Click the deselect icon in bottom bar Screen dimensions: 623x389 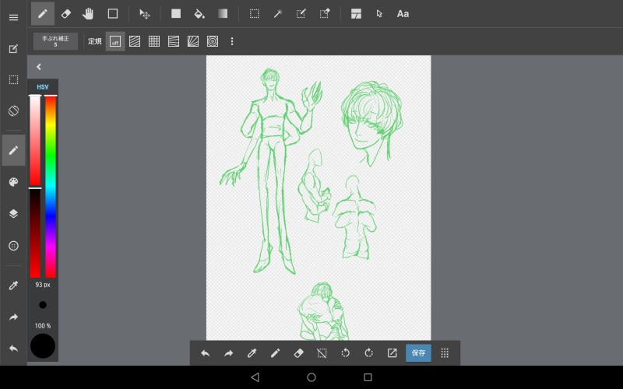click(x=322, y=352)
